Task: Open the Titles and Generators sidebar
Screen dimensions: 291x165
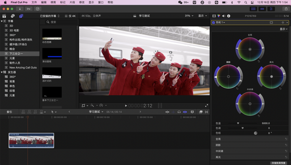Action: point(21,16)
